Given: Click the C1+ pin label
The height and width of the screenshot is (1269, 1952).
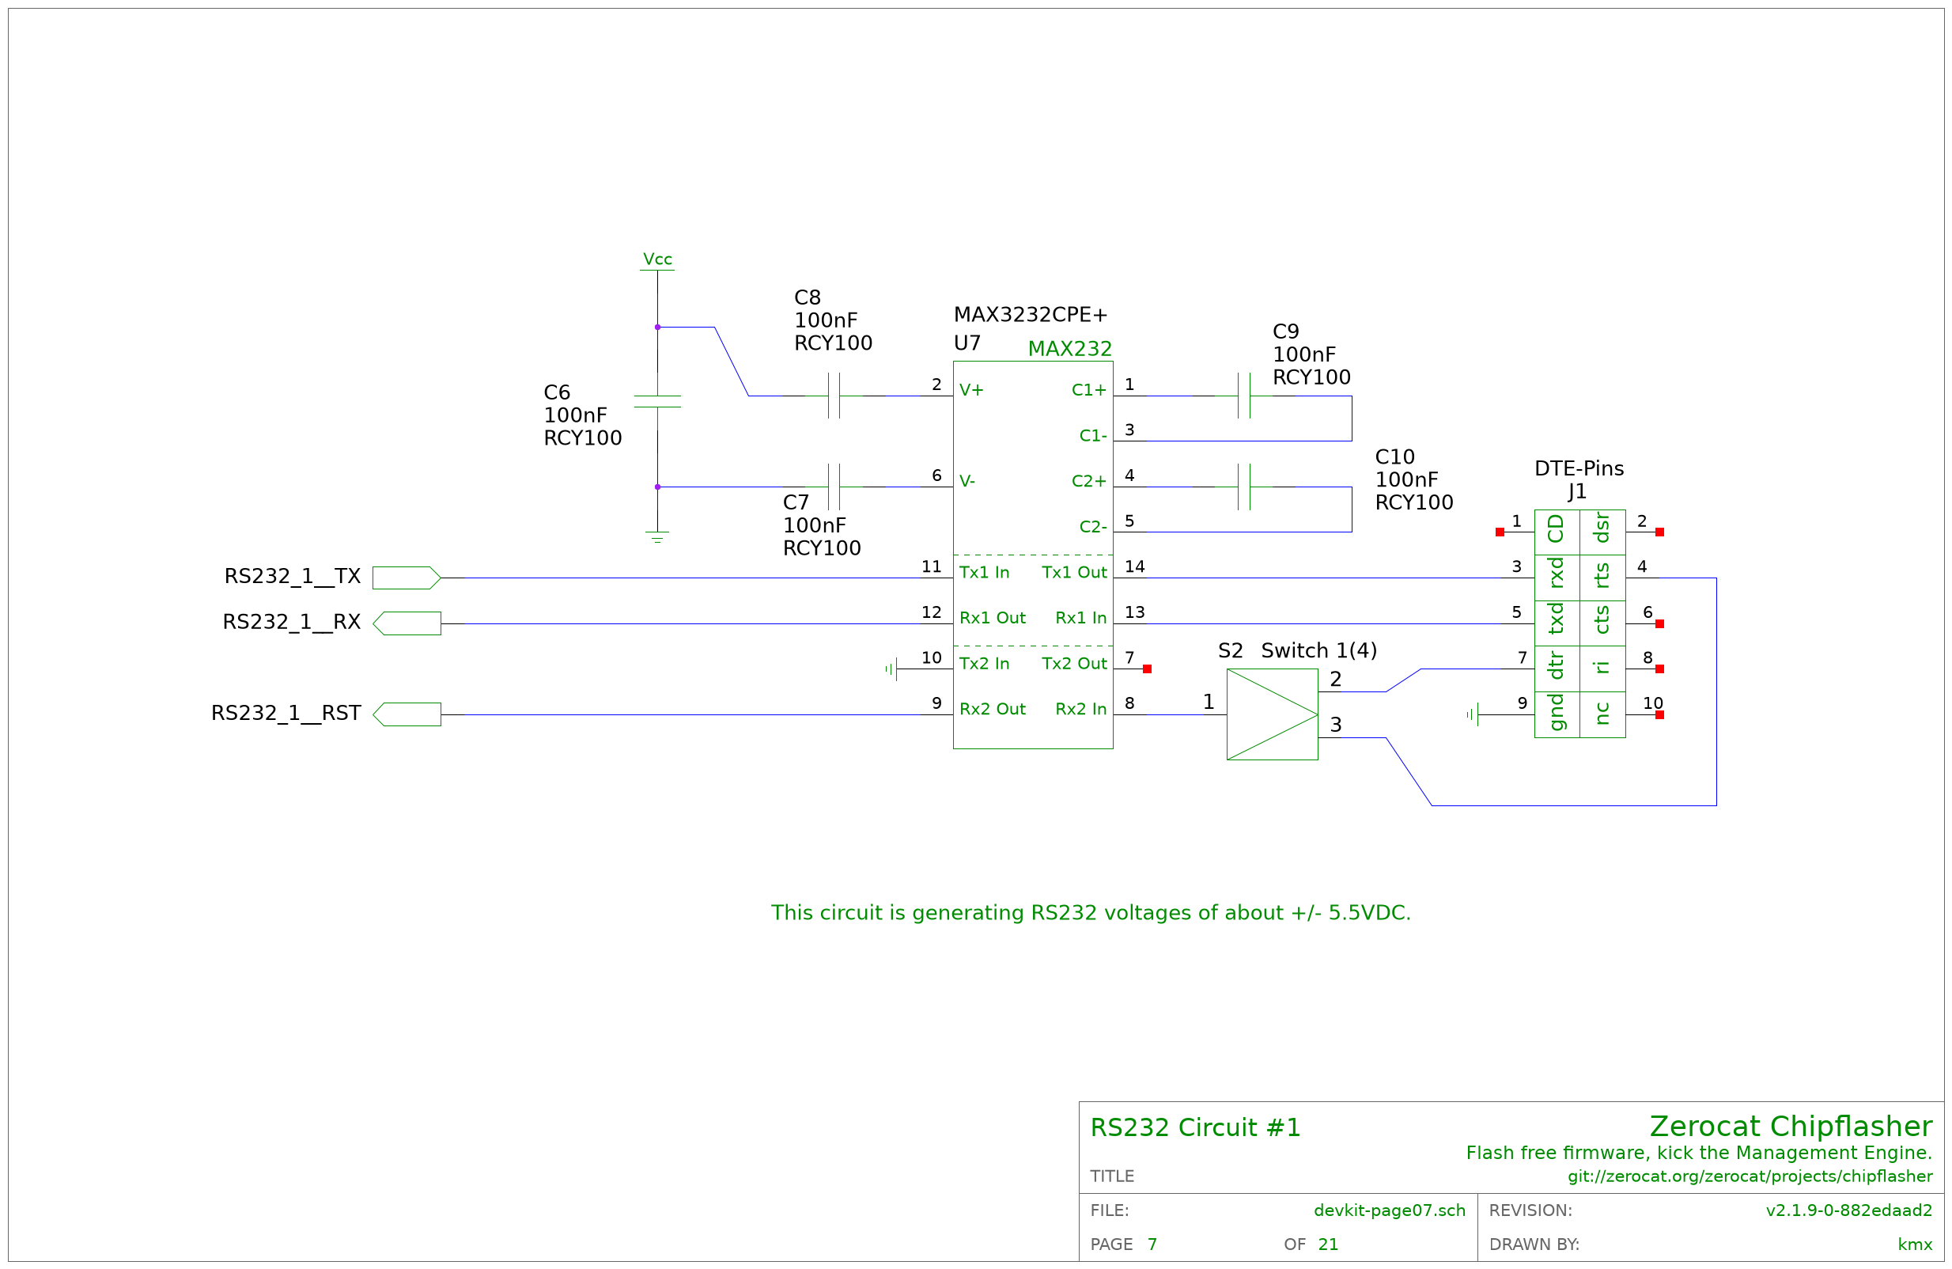Looking at the screenshot, I should pyautogui.click(x=1088, y=390).
